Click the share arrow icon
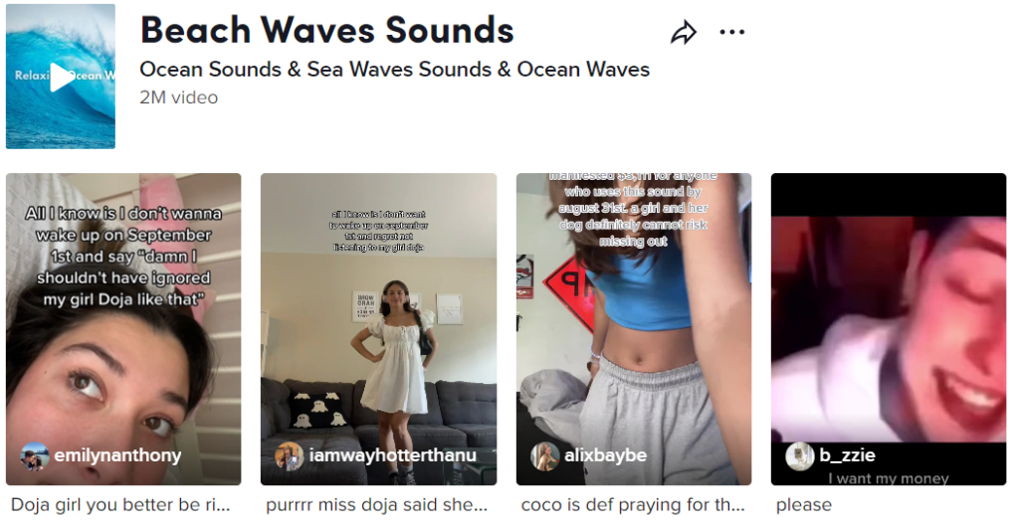1019x529 pixels. pos(683,33)
